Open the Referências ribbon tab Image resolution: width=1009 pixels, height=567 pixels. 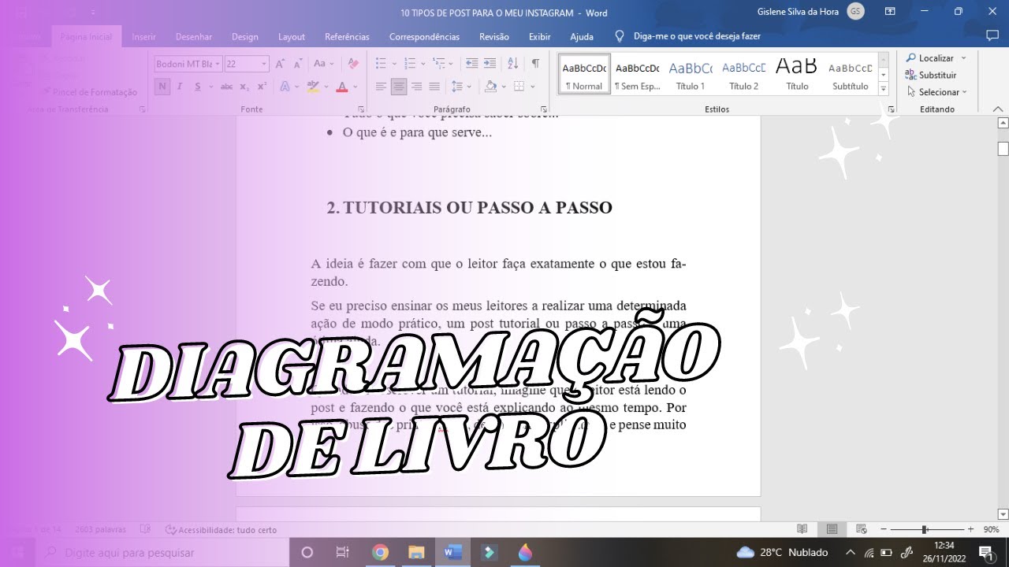(347, 37)
